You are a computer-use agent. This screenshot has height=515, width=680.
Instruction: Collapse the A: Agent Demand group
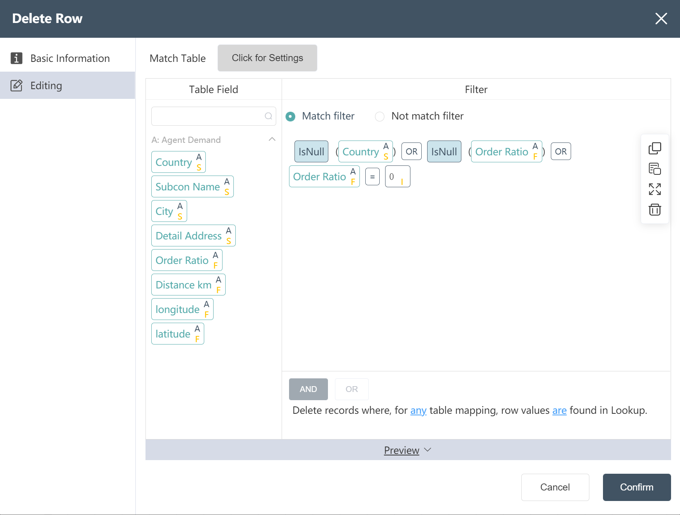tap(272, 139)
